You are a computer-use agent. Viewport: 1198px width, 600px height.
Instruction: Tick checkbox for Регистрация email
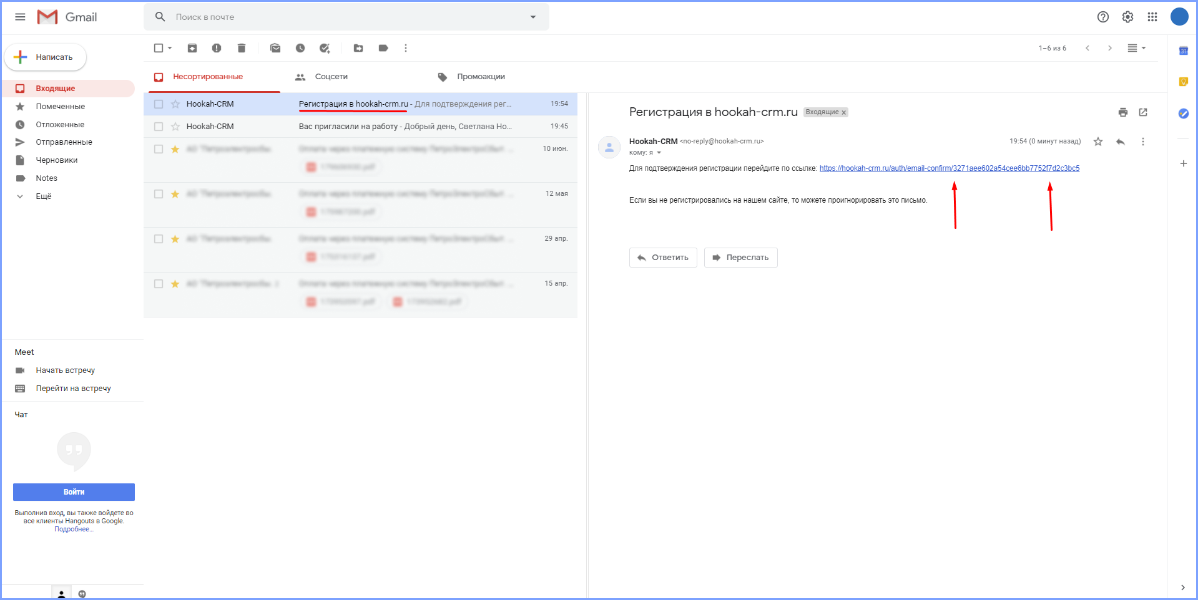[159, 104]
